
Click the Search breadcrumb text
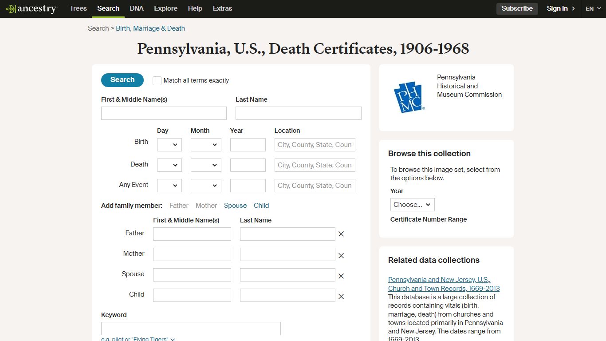[x=98, y=28]
